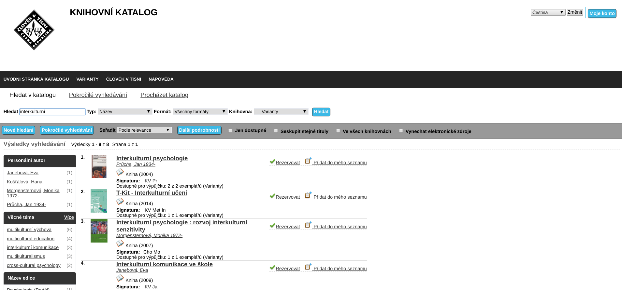The width and height of the screenshot is (622, 290).
Task: Toggle Vynechat elektronické zdroje checkbox
Action: [x=401, y=131]
